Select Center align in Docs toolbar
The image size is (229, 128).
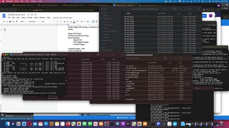[96, 22]
